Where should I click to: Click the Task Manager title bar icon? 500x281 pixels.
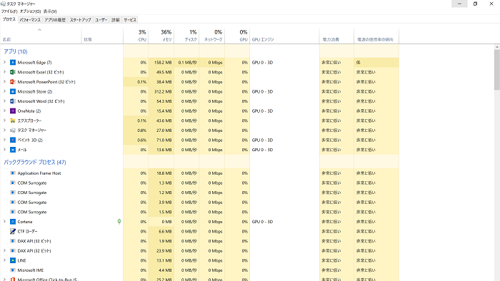click(3, 4)
